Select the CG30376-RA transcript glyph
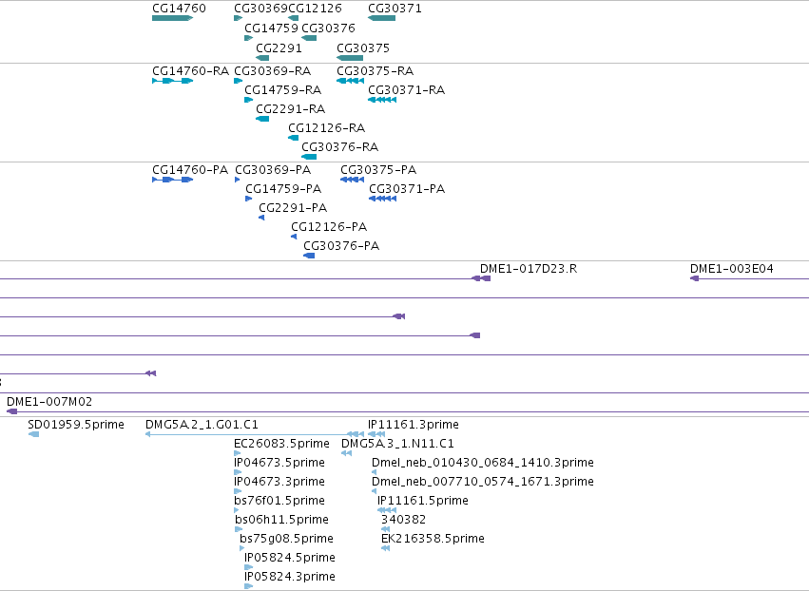This screenshot has width=809, height=591. [x=309, y=157]
